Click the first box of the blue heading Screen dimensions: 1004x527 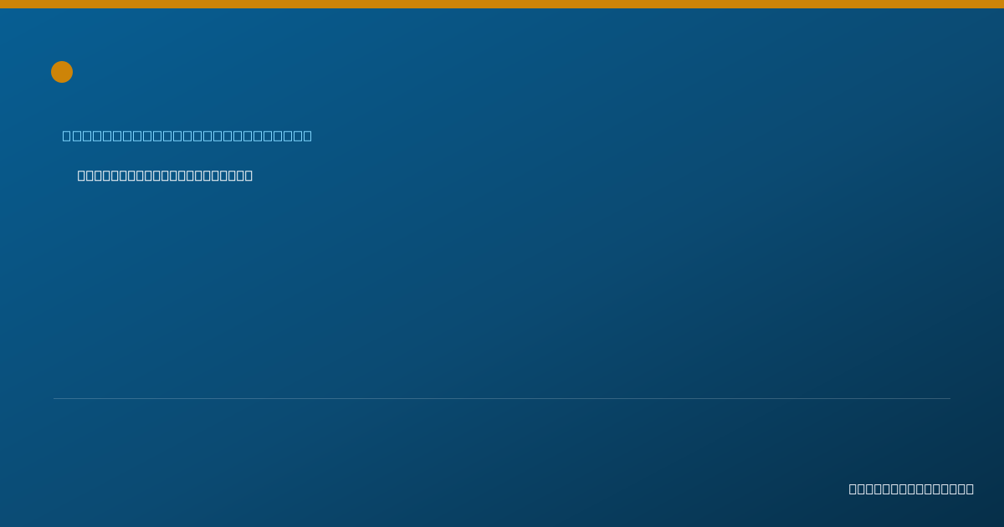[x=67, y=136]
